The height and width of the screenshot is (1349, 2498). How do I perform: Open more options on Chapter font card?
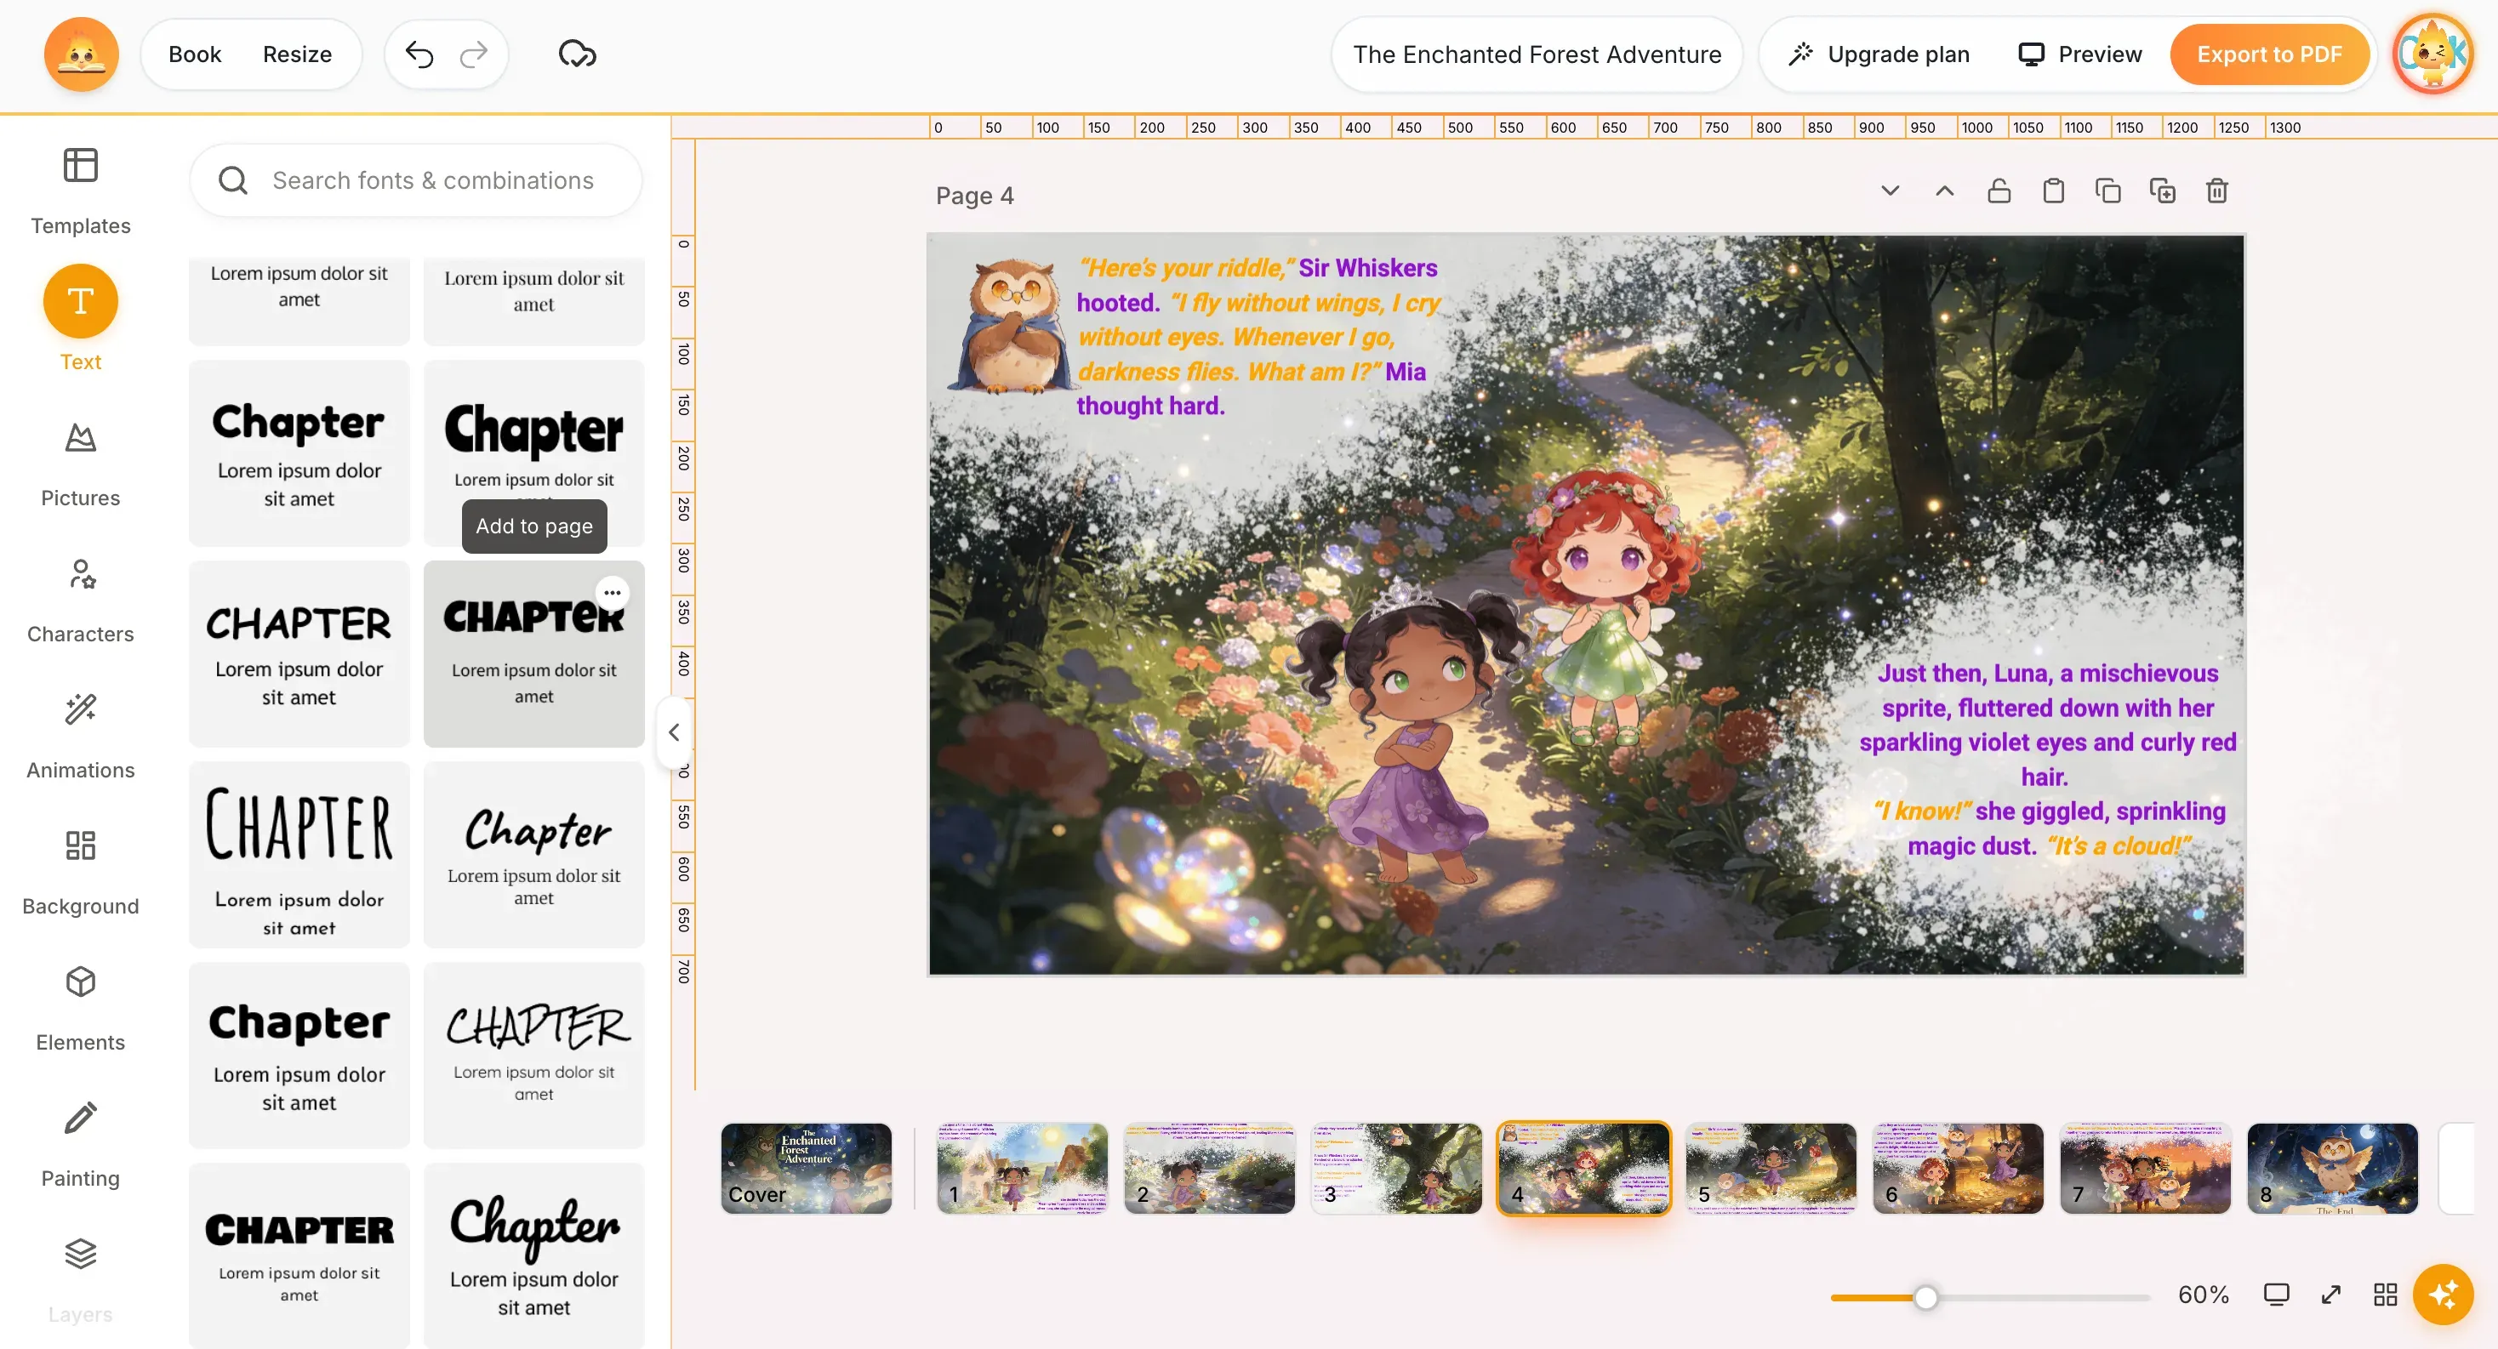pos(612,592)
